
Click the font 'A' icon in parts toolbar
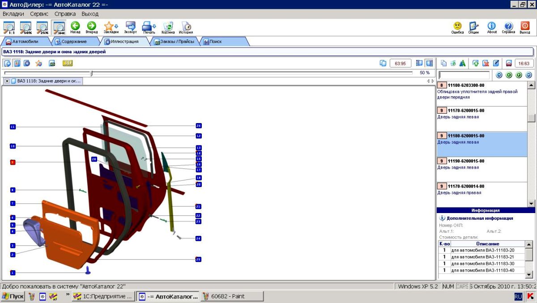[x=463, y=63]
